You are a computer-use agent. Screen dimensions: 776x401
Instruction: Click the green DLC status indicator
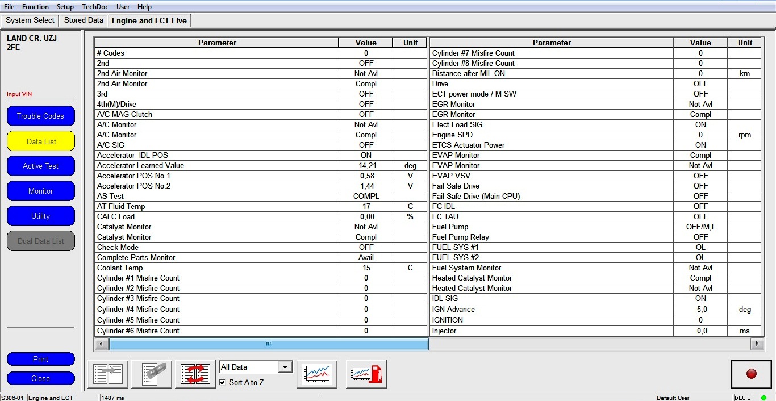tap(764, 398)
